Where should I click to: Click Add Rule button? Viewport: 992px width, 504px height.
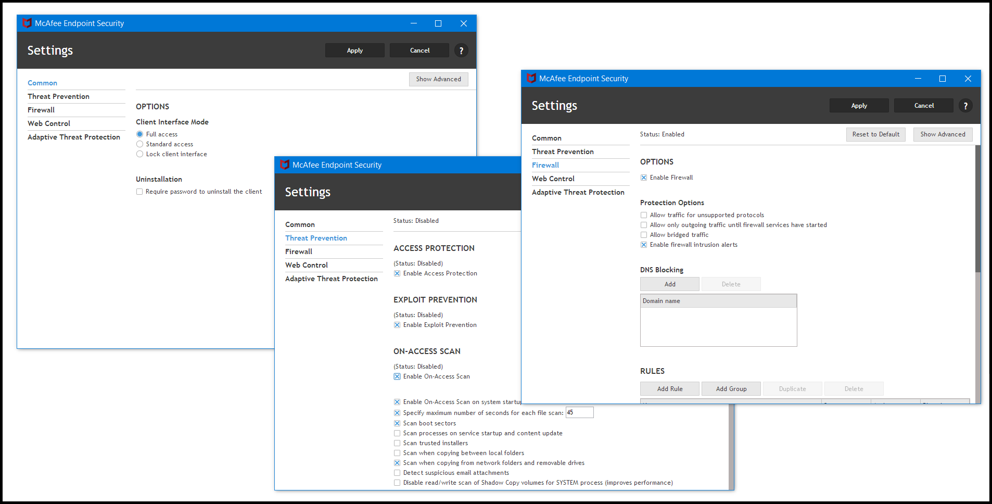click(670, 389)
